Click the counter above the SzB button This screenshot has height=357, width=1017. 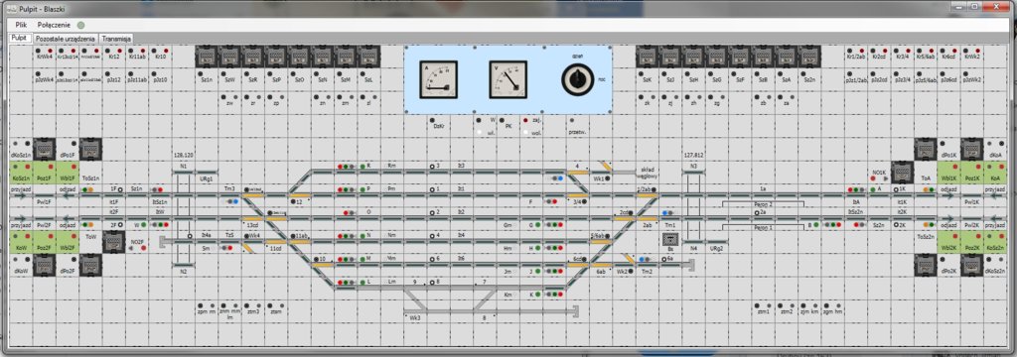[763, 57]
